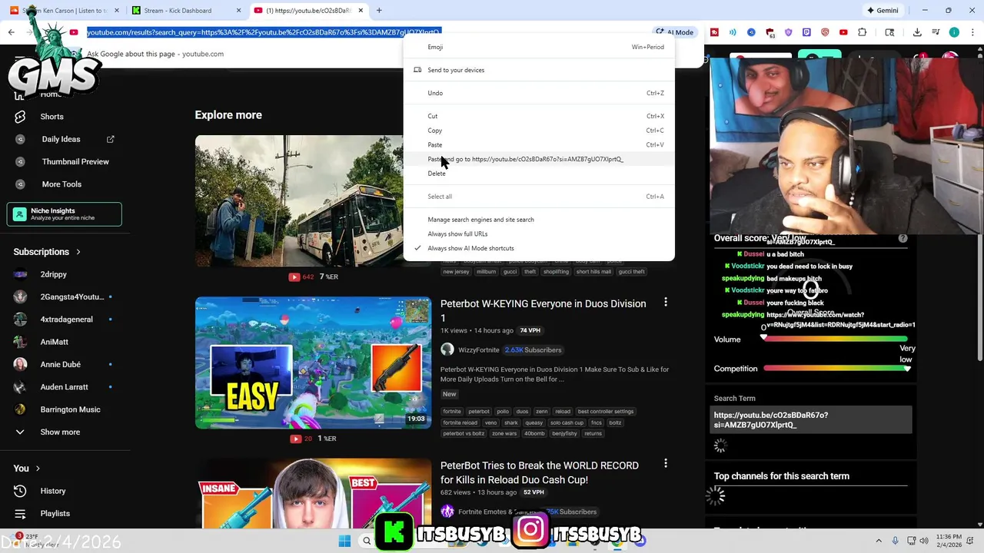Open Chrome downloads icon
Screen dimensions: 984x553
(x=917, y=32)
